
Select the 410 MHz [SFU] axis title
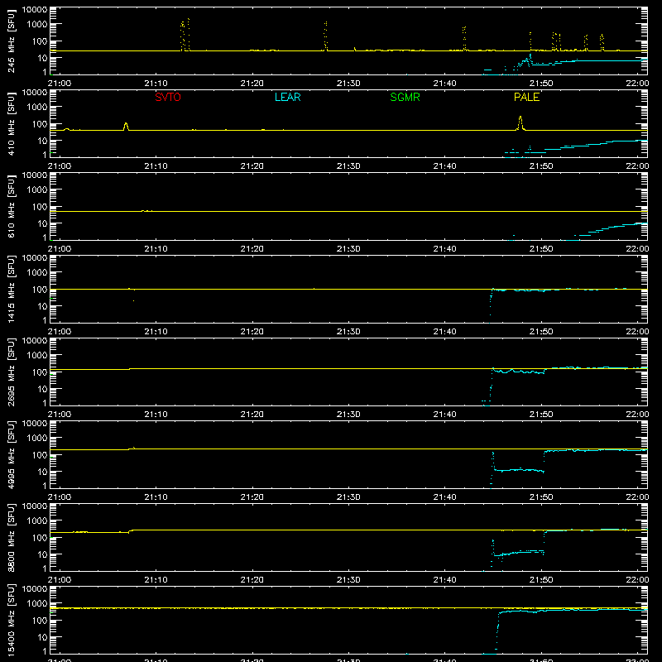pyautogui.click(x=12, y=123)
